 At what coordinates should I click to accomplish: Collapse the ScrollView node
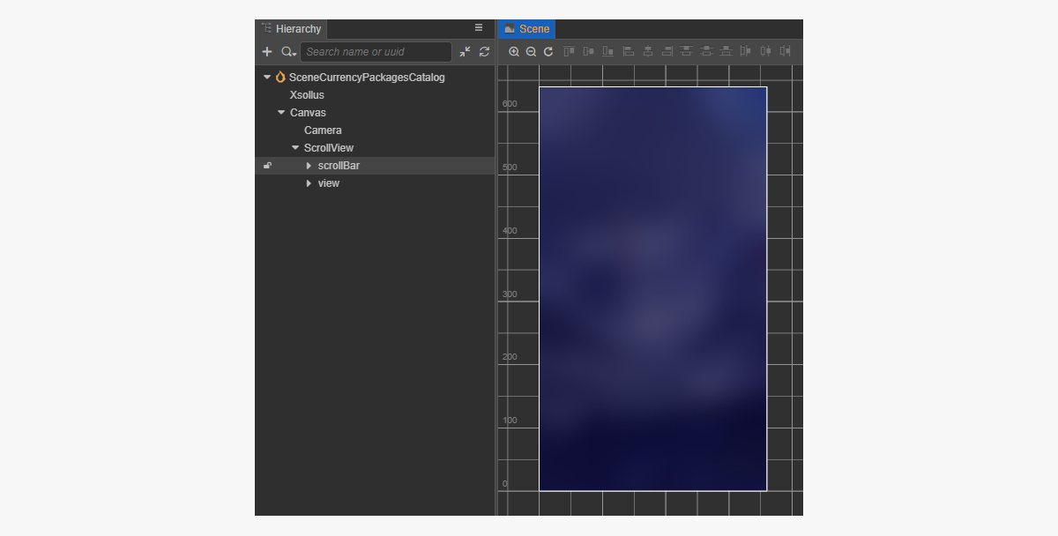pos(295,148)
